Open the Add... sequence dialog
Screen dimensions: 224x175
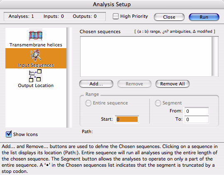tap(96, 84)
